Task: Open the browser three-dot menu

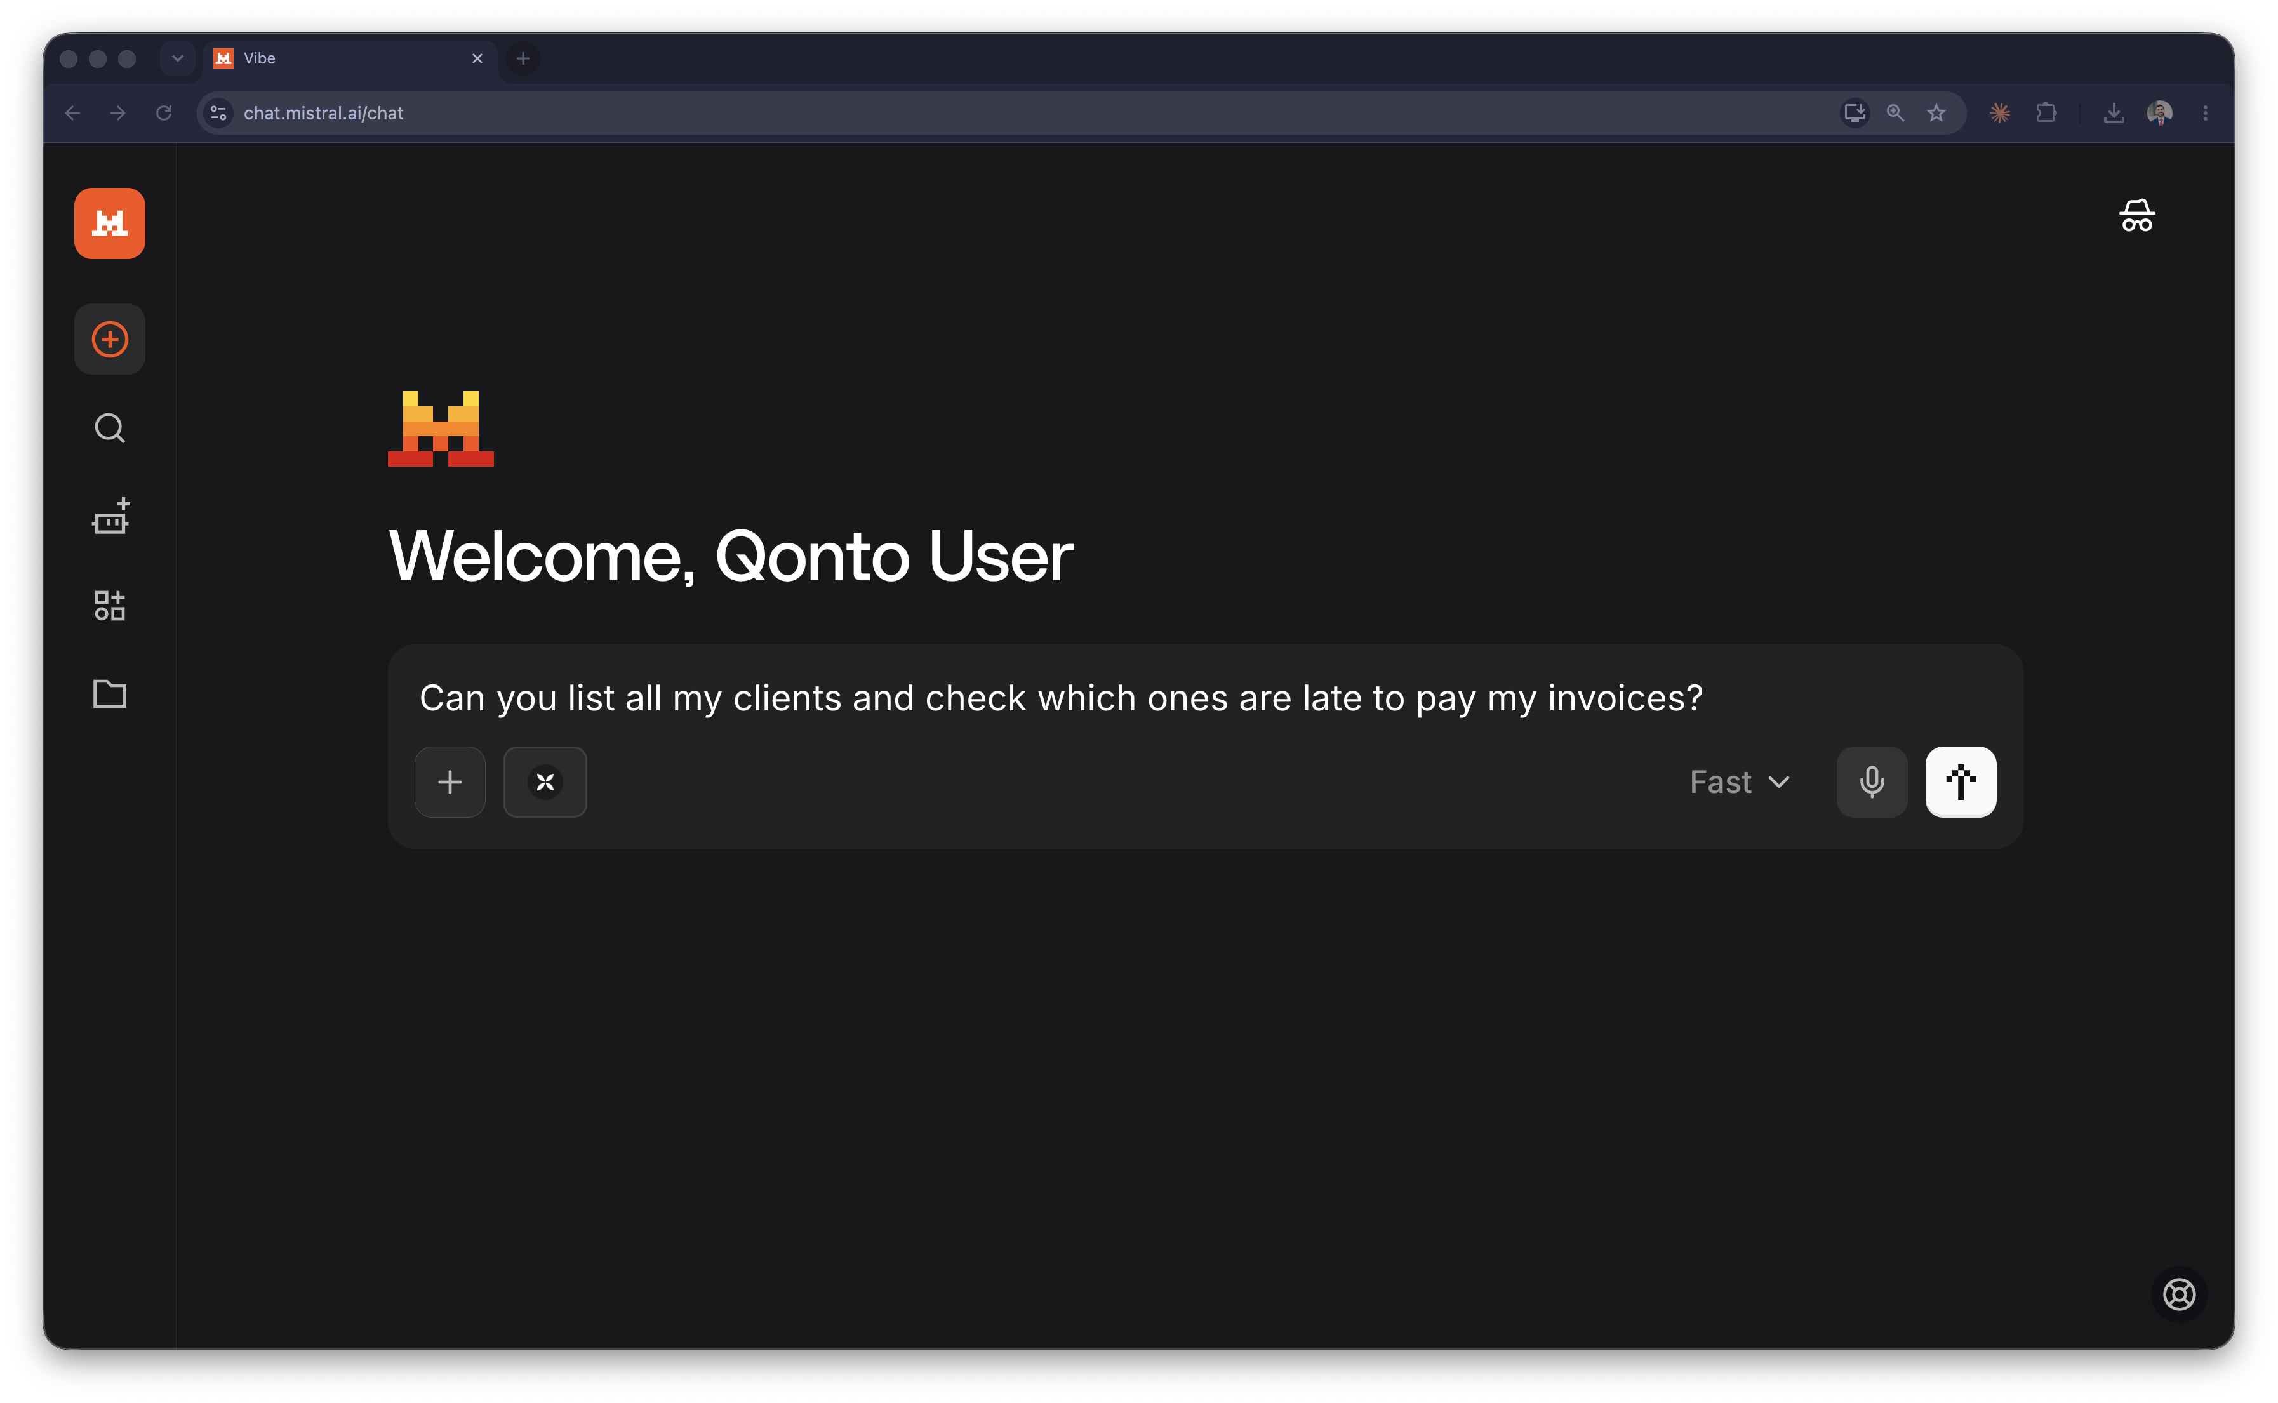Action: click(x=2206, y=113)
